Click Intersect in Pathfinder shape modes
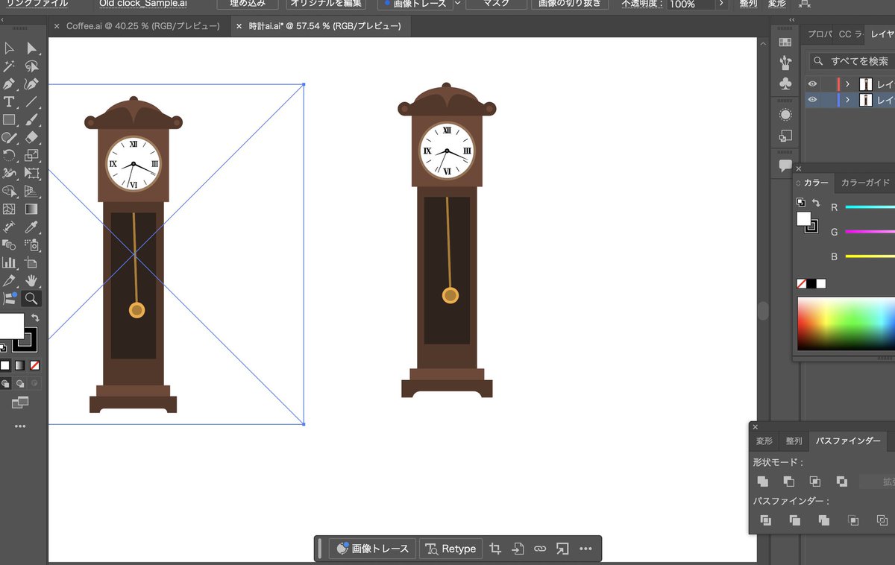Image resolution: width=895 pixels, height=565 pixels. (815, 482)
